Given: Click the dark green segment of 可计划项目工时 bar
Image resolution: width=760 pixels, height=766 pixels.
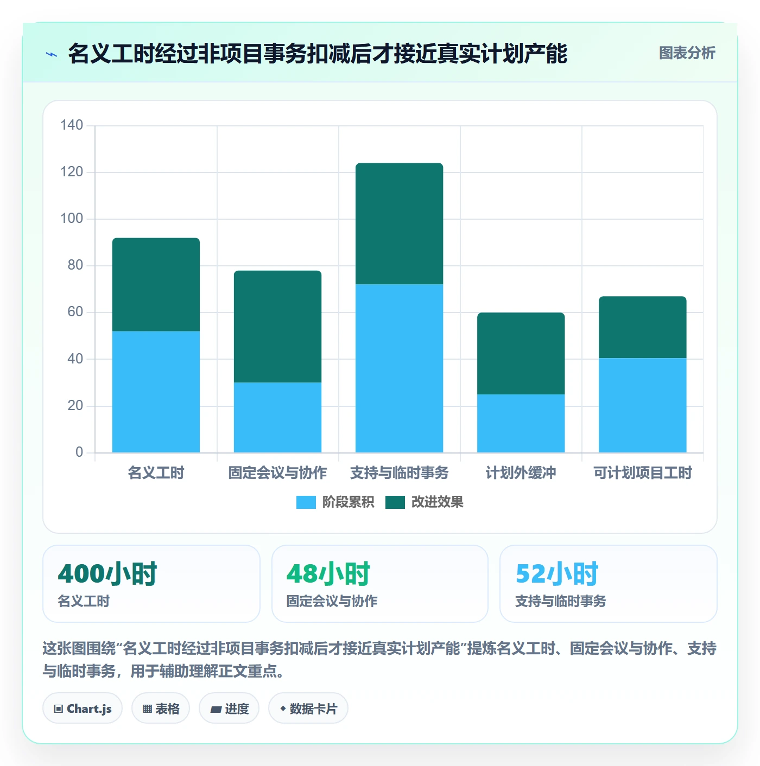Looking at the screenshot, I should tap(642, 327).
